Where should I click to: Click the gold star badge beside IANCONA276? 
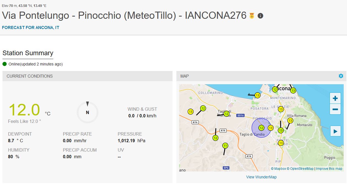[252, 16]
